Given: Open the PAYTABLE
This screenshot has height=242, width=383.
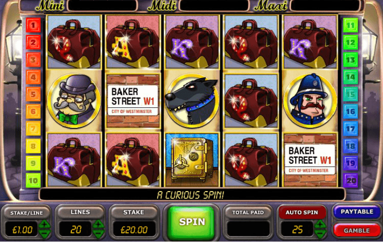Looking at the screenshot, I should 357,212.
